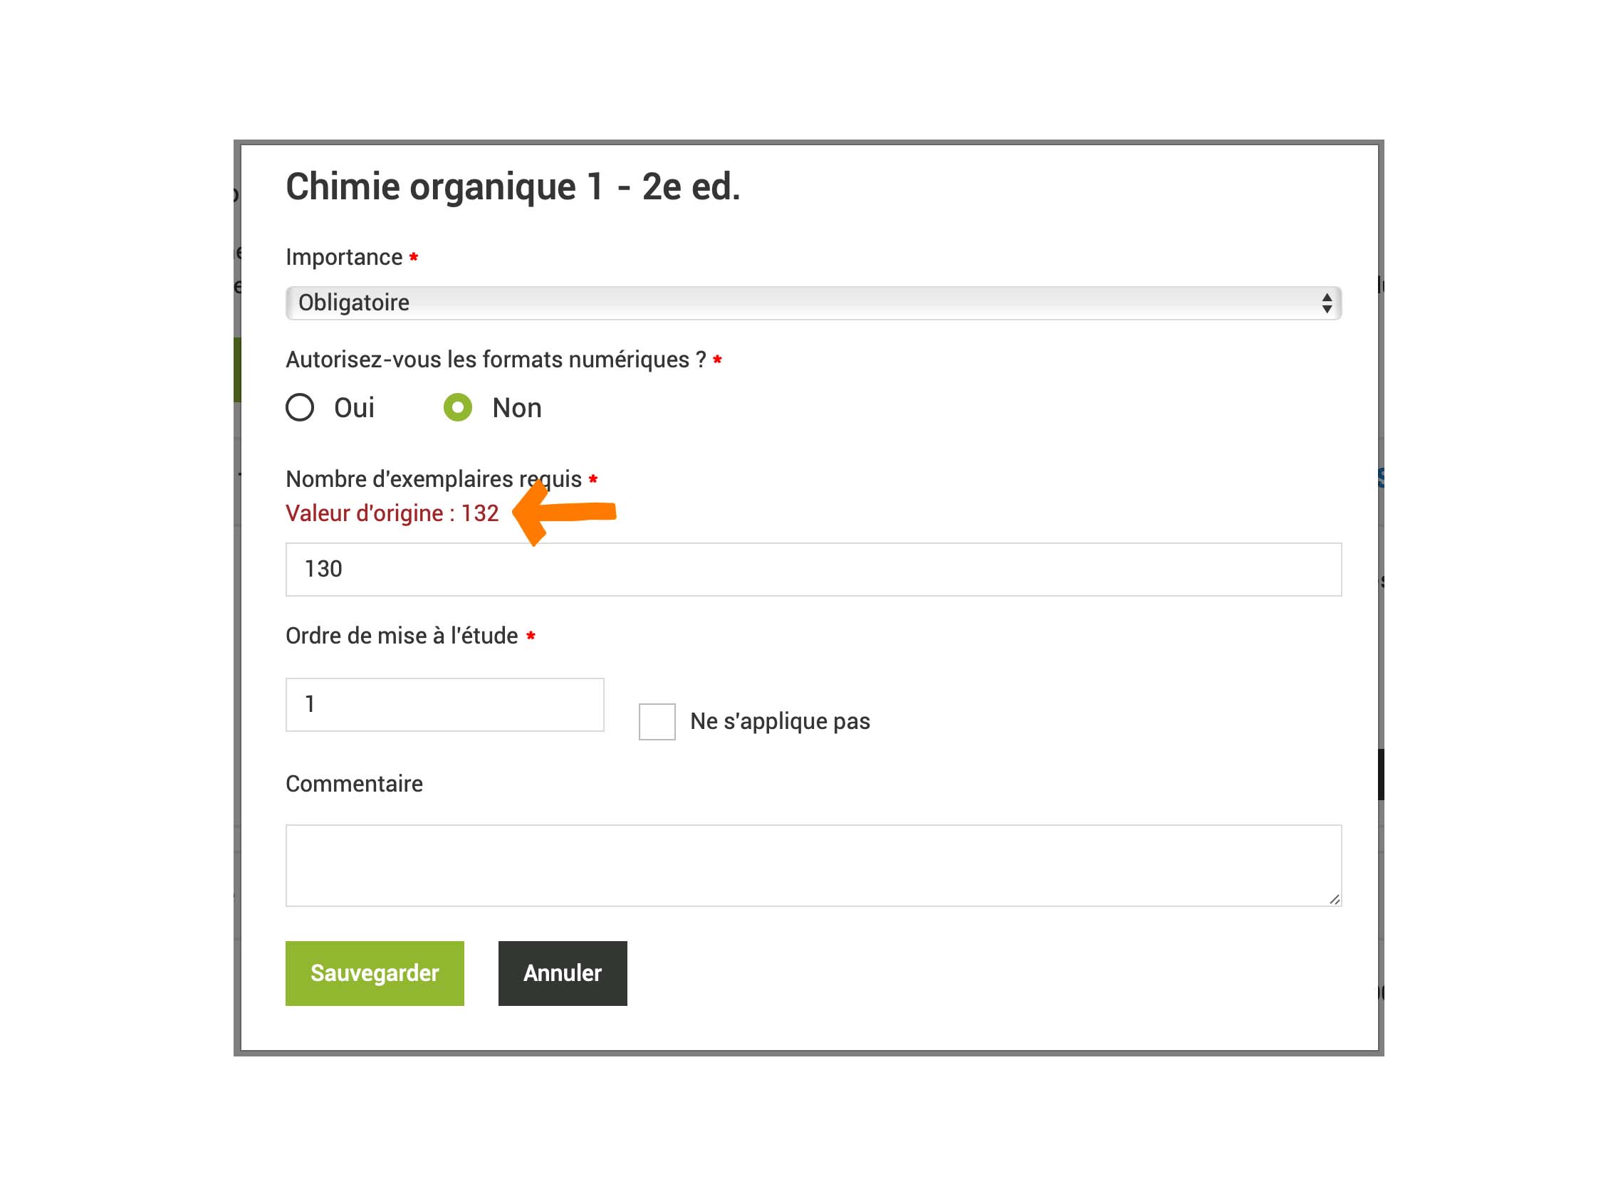This screenshot has height=1196, width=1618.
Task: Click the Commentaire field label
Action: pos(354,783)
